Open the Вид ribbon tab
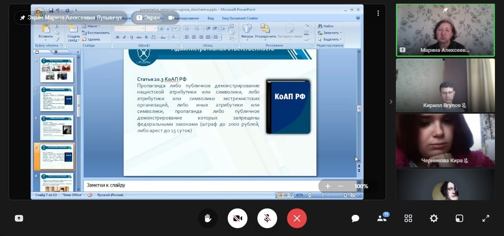 tap(211, 19)
